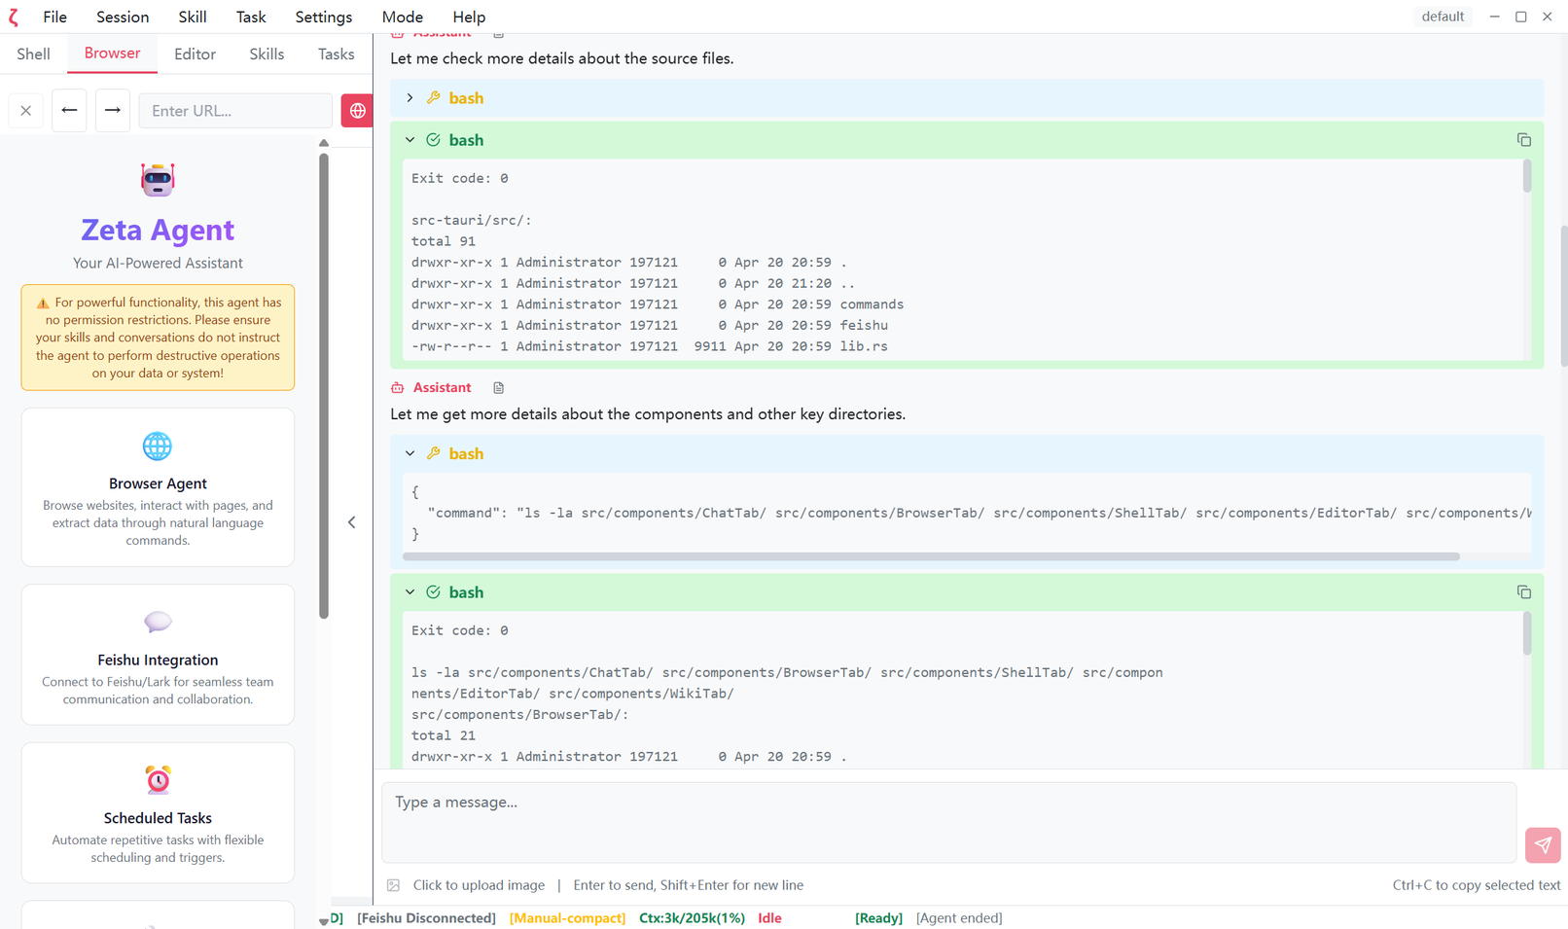Copy the bash output using the copy icon
Viewport: 1568px width, 929px height.
pyautogui.click(x=1523, y=139)
